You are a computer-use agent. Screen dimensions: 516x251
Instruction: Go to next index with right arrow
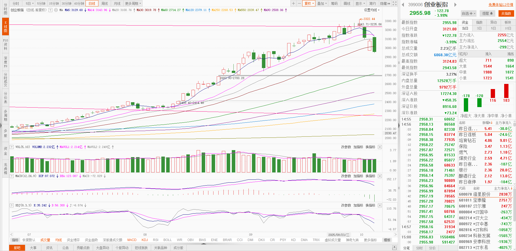coord(455,5)
